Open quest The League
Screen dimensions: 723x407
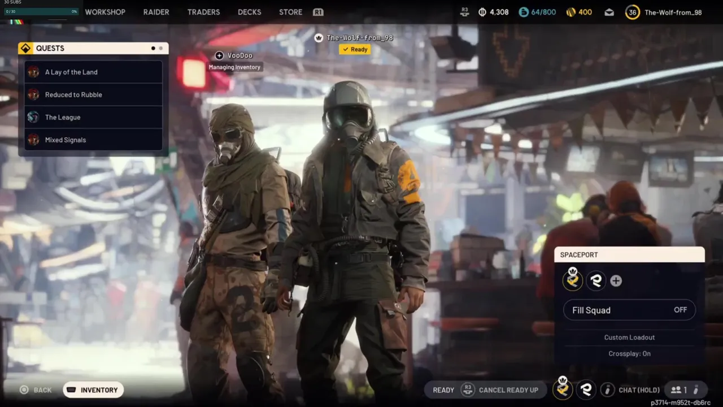[93, 117]
